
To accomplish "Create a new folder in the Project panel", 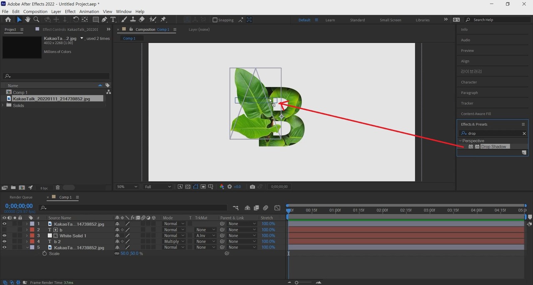I will [13, 188].
